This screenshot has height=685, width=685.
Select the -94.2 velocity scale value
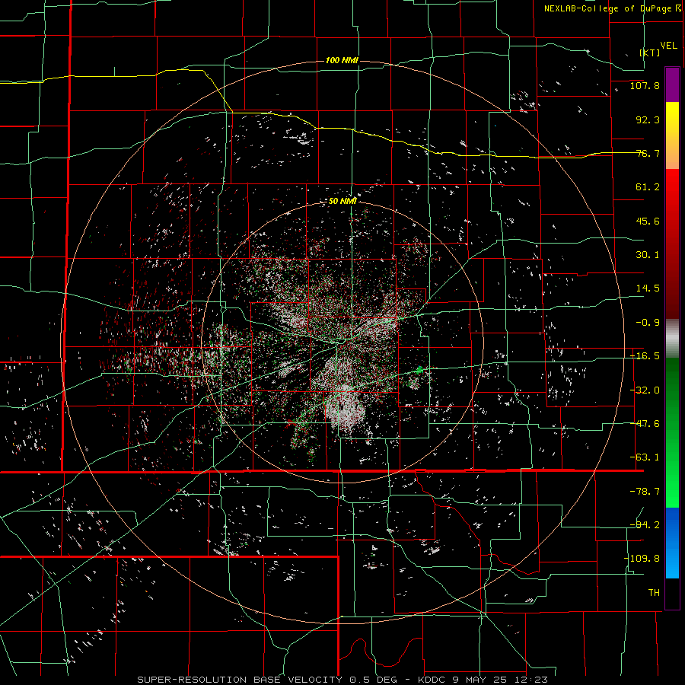point(645,525)
